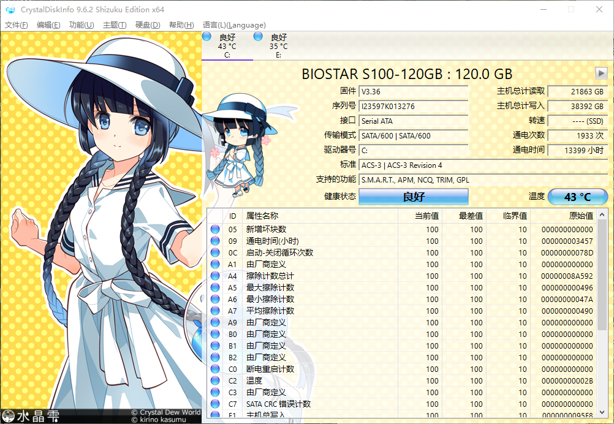The width and height of the screenshot is (614, 424).
Task: Select the 断电重启计数 attribute row
Action: pyautogui.click(x=402, y=369)
